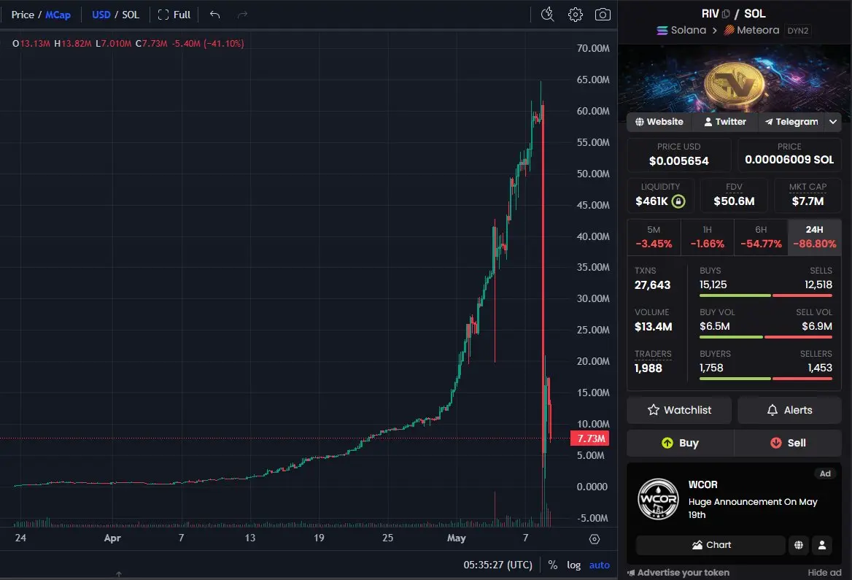
Task: Click the chart time axis settings icon
Action: click(595, 538)
